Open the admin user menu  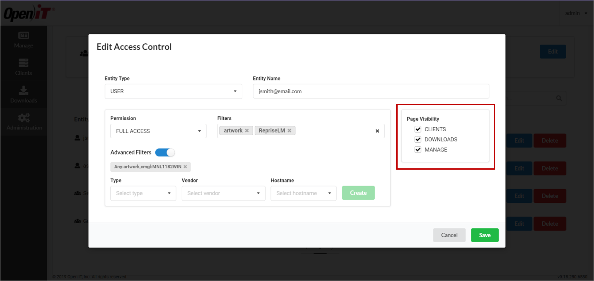[x=576, y=13]
